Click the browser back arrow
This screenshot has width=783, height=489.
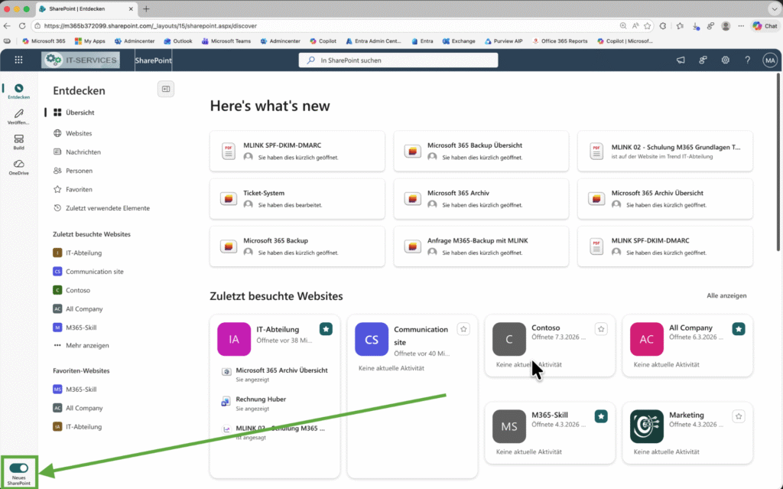tap(7, 25)
